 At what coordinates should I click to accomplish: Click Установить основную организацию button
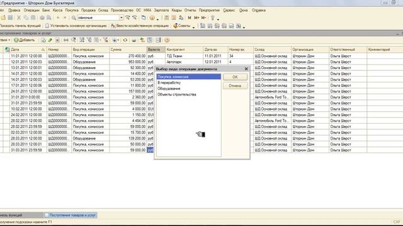click(x=76, y=26)
